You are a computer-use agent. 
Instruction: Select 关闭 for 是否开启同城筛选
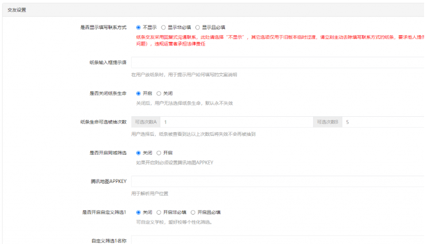click(138, 153)
